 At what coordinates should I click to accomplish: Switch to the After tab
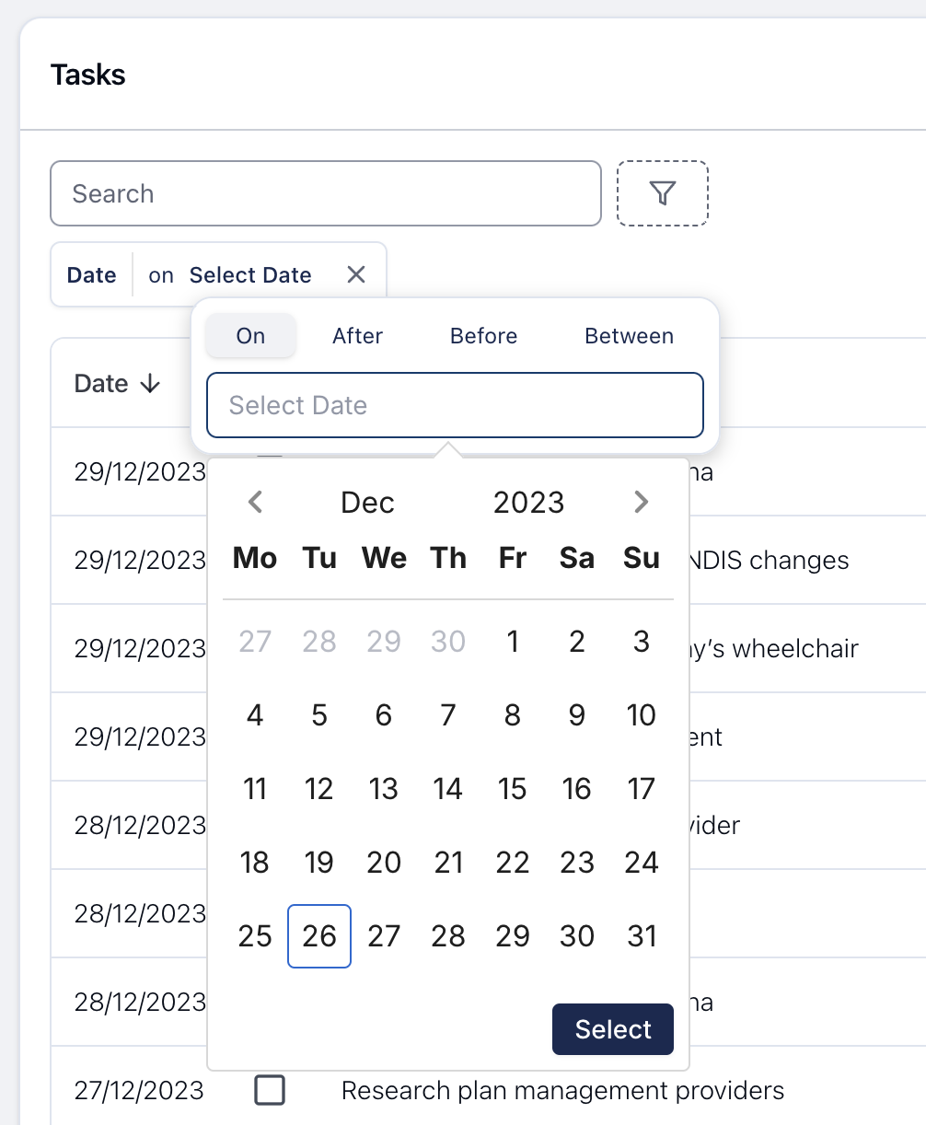tap(357, 336)
